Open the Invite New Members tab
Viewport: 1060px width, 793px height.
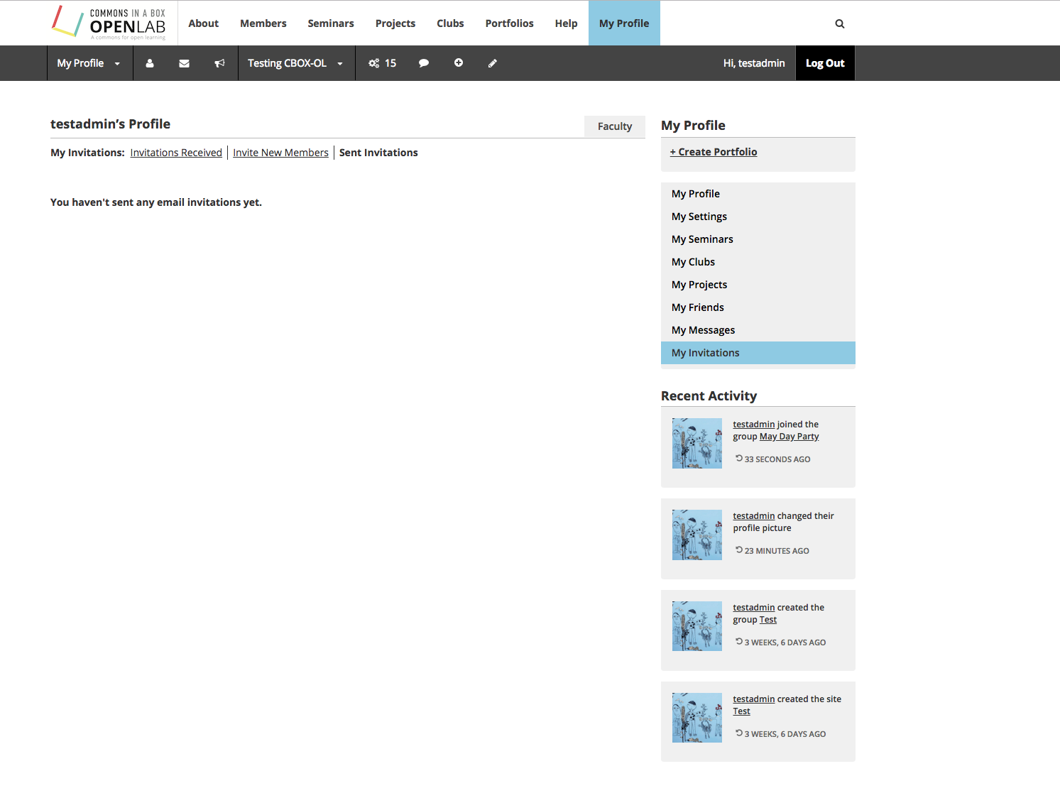(280, 153)
